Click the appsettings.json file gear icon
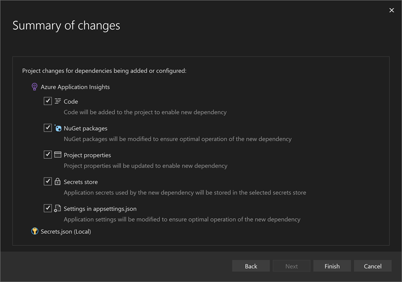The image size is (402, 282). (57, 209)
